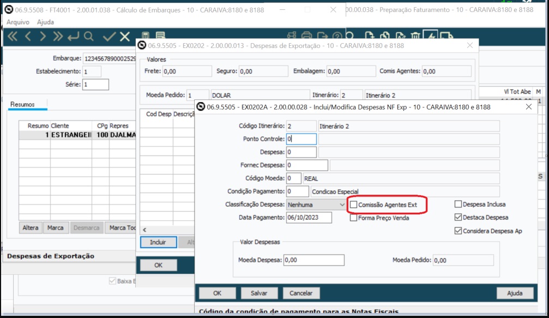
Task: Click the Fornec Despesa input field
Action: 307,165
